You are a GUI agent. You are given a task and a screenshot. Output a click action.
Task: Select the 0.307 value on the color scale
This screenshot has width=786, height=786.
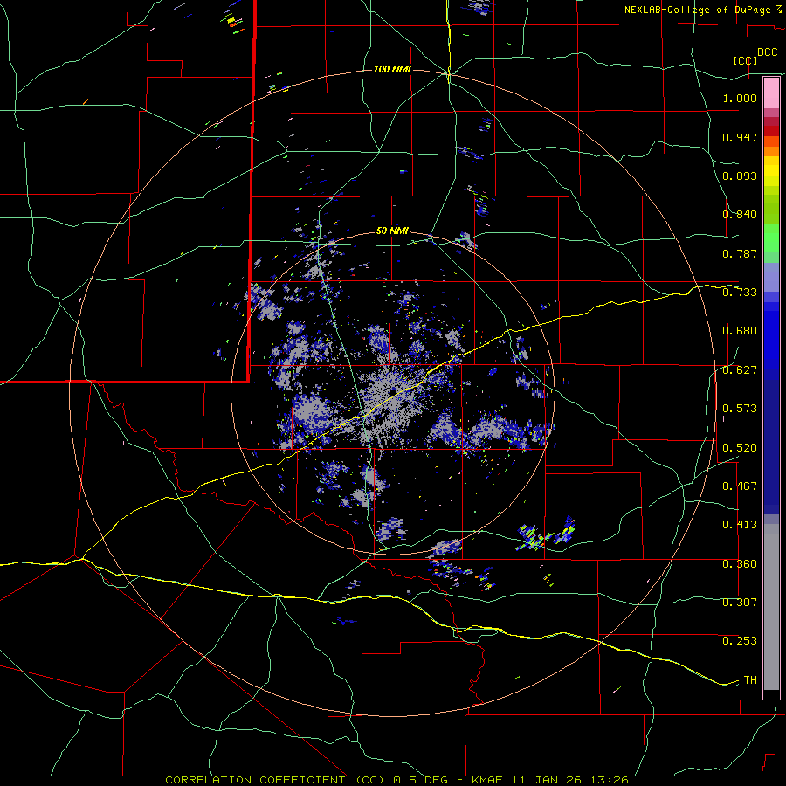tap(740, 603)
